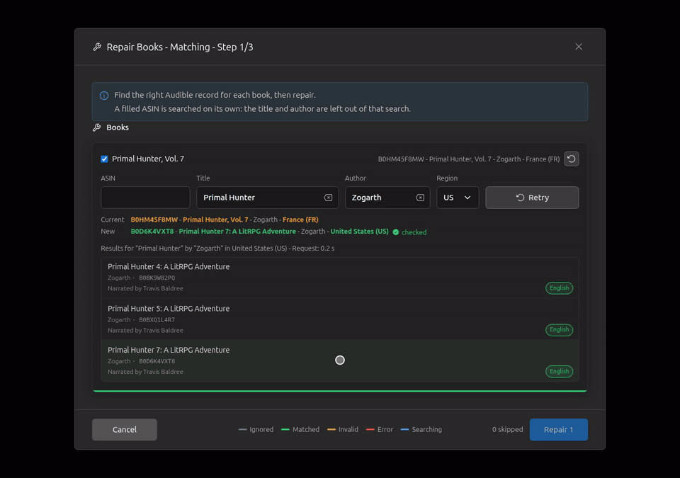Click the green checked status icon
Screen dimensions: 680x478
(x=395, y=232)
